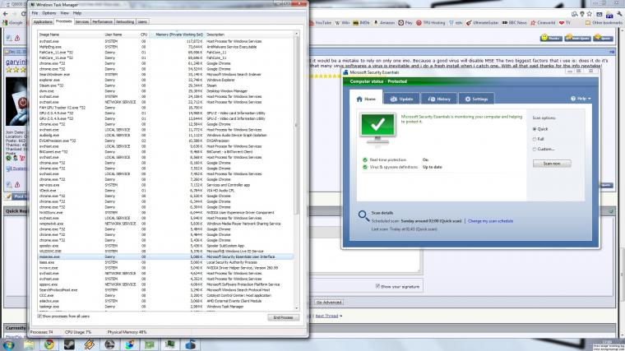Image resolution: width=625 pixels, height=351 pixels.
Task: Switch to the Users tab in Task Manager
Action: tap(142, 22)
